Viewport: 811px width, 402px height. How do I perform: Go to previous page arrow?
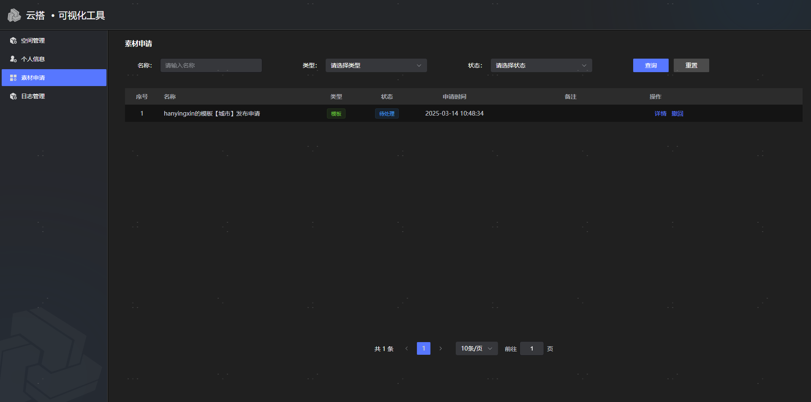point(406,348)
